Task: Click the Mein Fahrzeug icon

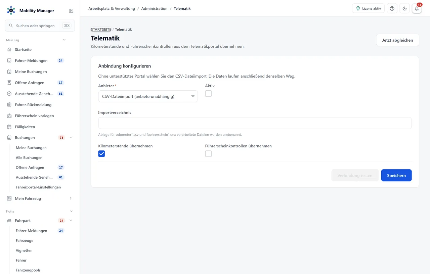Action: (9, 198)
